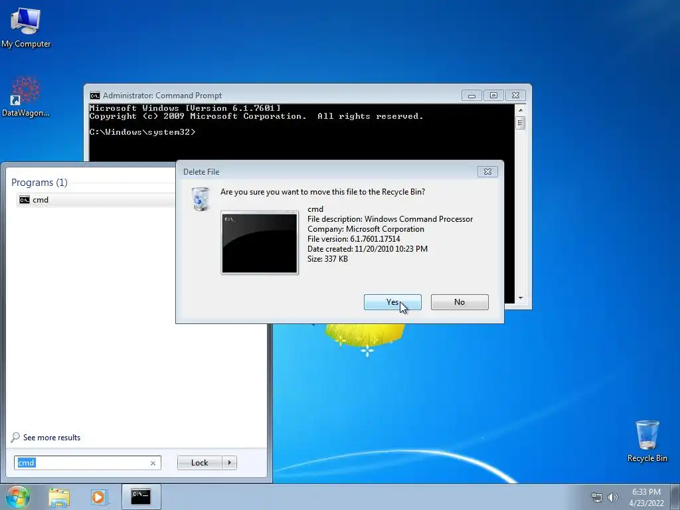Select the cmd program search result
This screenshot has height=510, width=680.
96,199
